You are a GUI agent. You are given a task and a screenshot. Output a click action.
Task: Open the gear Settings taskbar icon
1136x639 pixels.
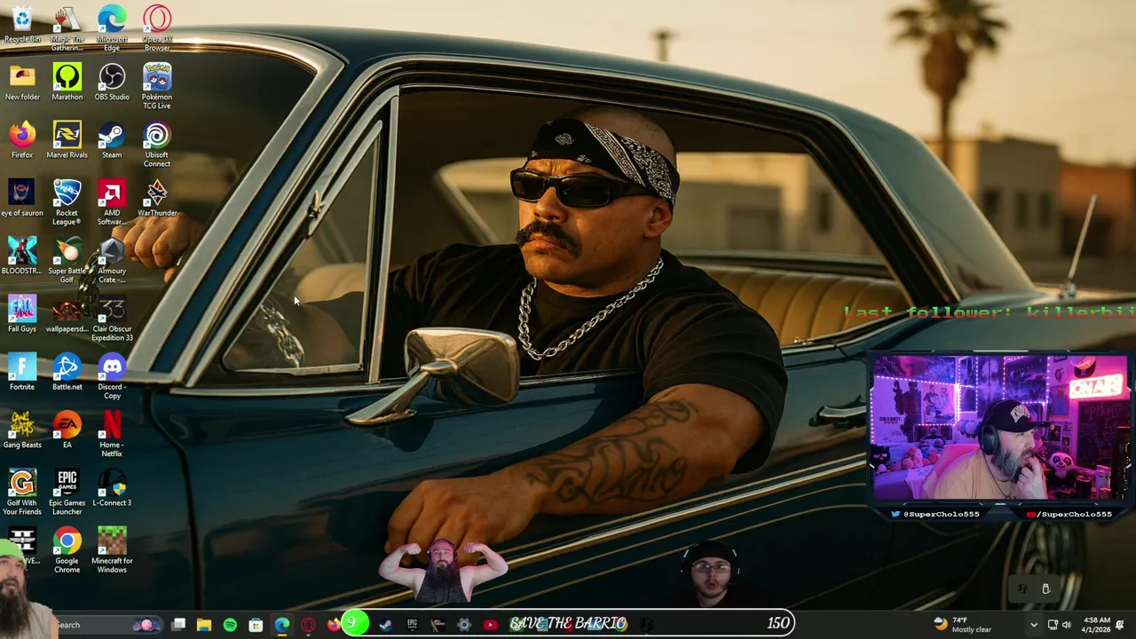click(463, 625)
